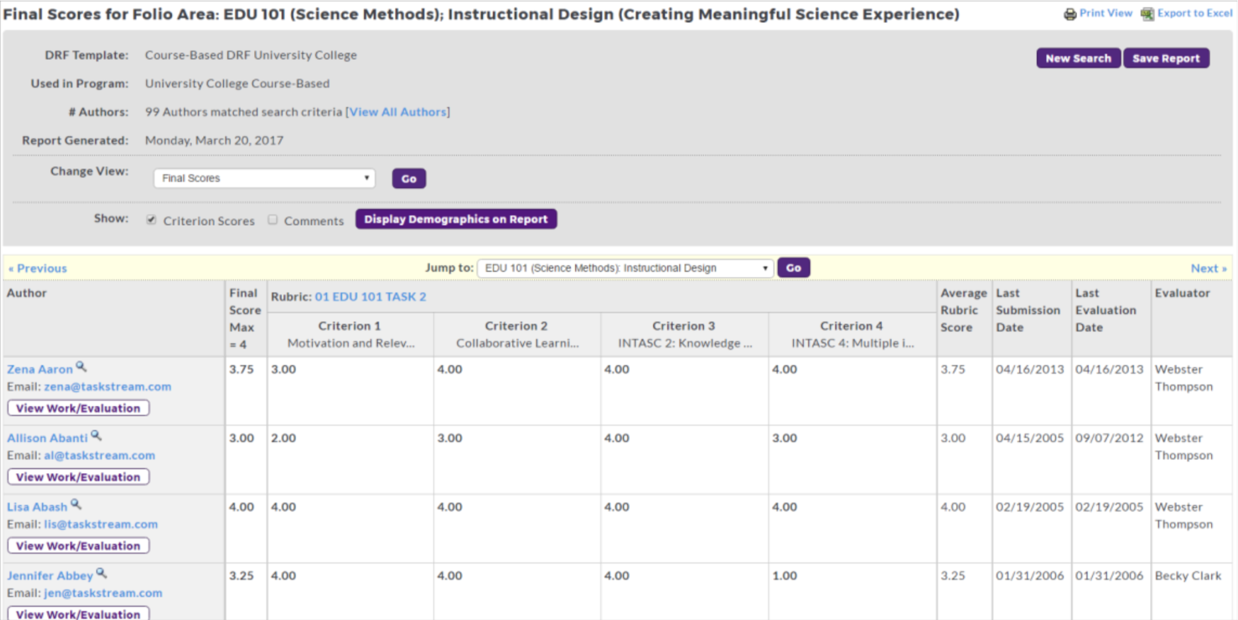Open Zena Aaron author link
Viewport: 1238px width, 620px height.
click(40, 369)
